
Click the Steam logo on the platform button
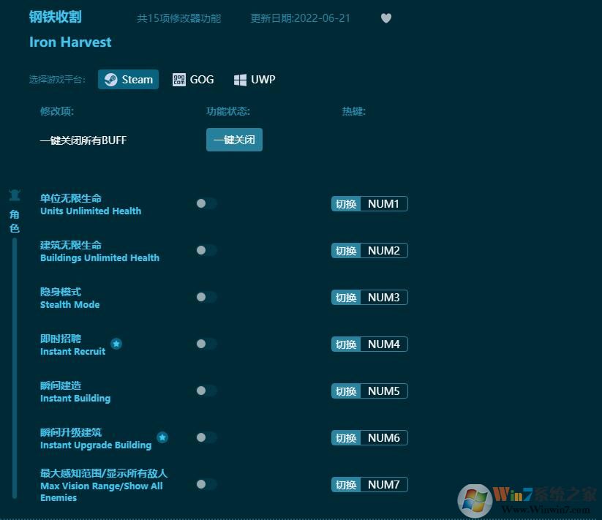(111, 80)
